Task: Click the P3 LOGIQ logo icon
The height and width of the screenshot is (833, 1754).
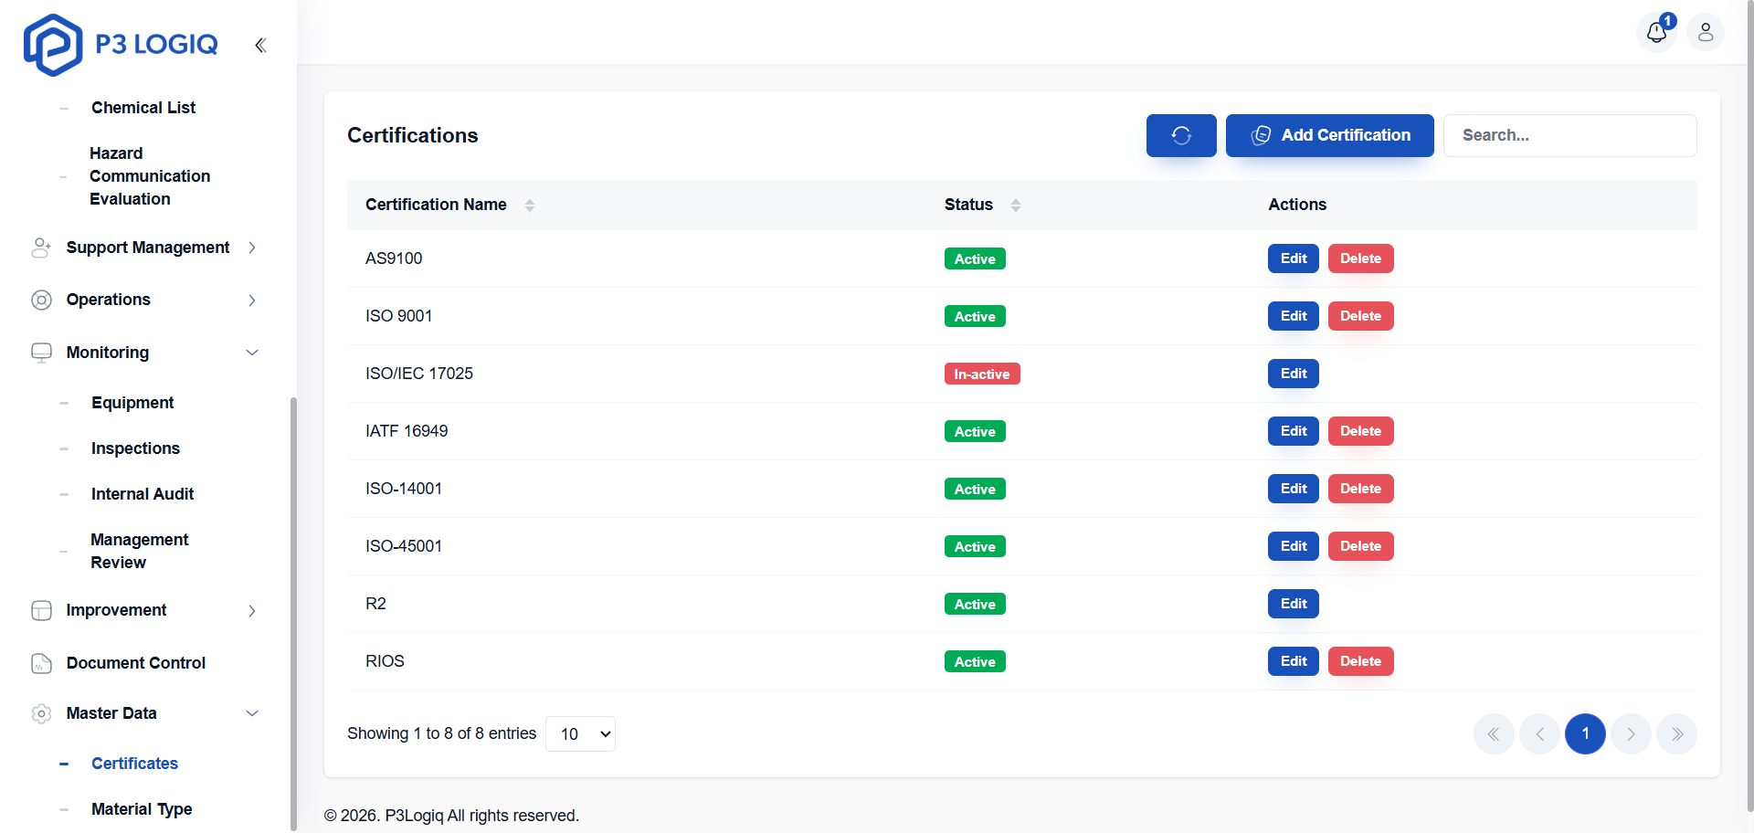Action: pyautogui.click(x=52, y=44)
